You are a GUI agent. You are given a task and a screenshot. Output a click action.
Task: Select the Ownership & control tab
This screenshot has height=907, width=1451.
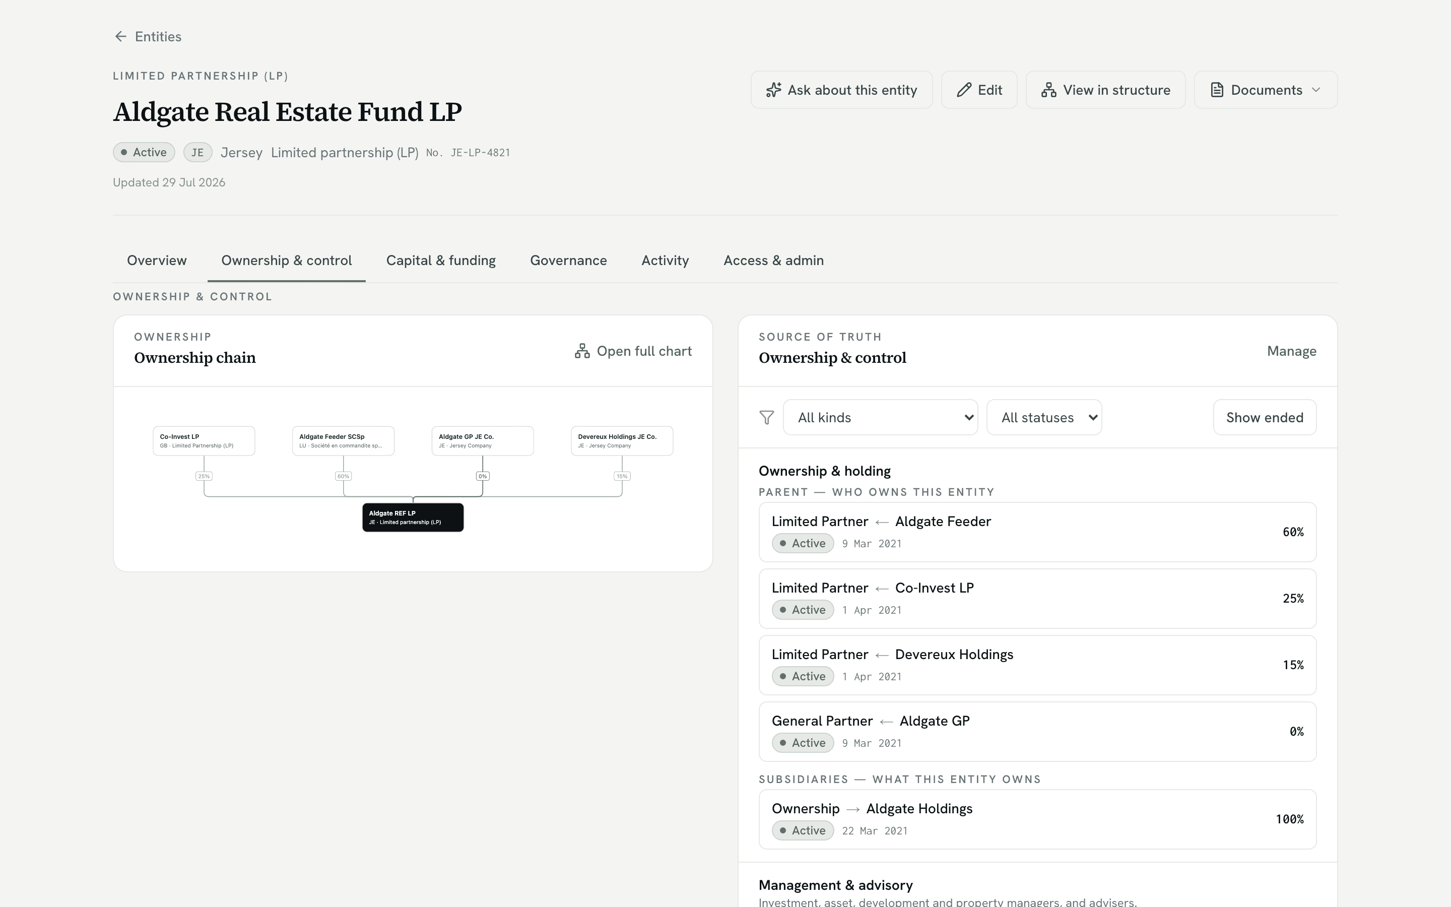[x=286, y=261]
